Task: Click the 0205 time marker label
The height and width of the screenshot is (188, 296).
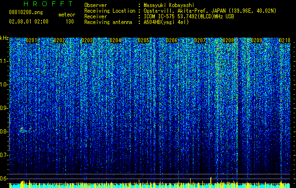Action: [x=144, y=40]
